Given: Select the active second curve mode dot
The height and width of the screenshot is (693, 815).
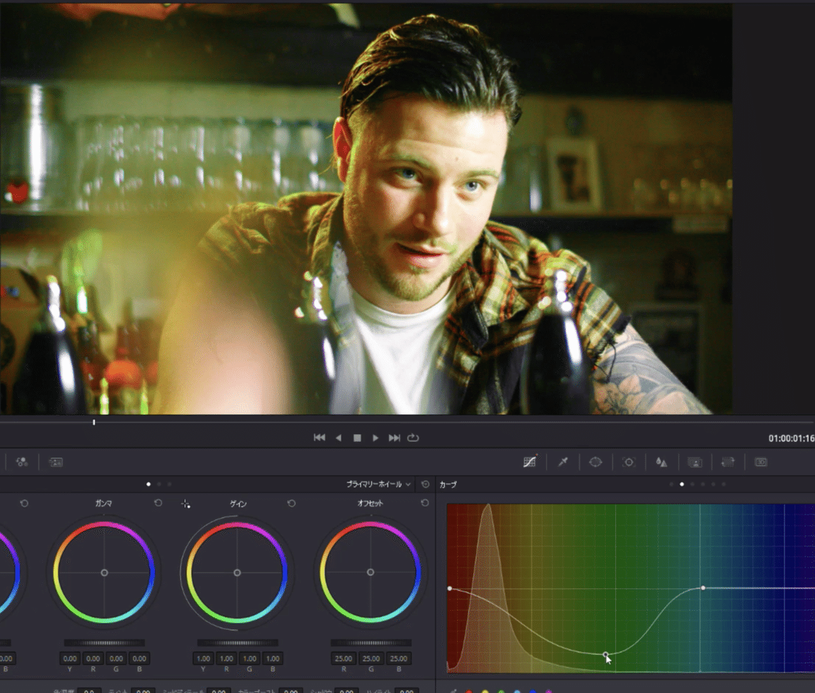Looking at the screenshot, I should point(682,484).
